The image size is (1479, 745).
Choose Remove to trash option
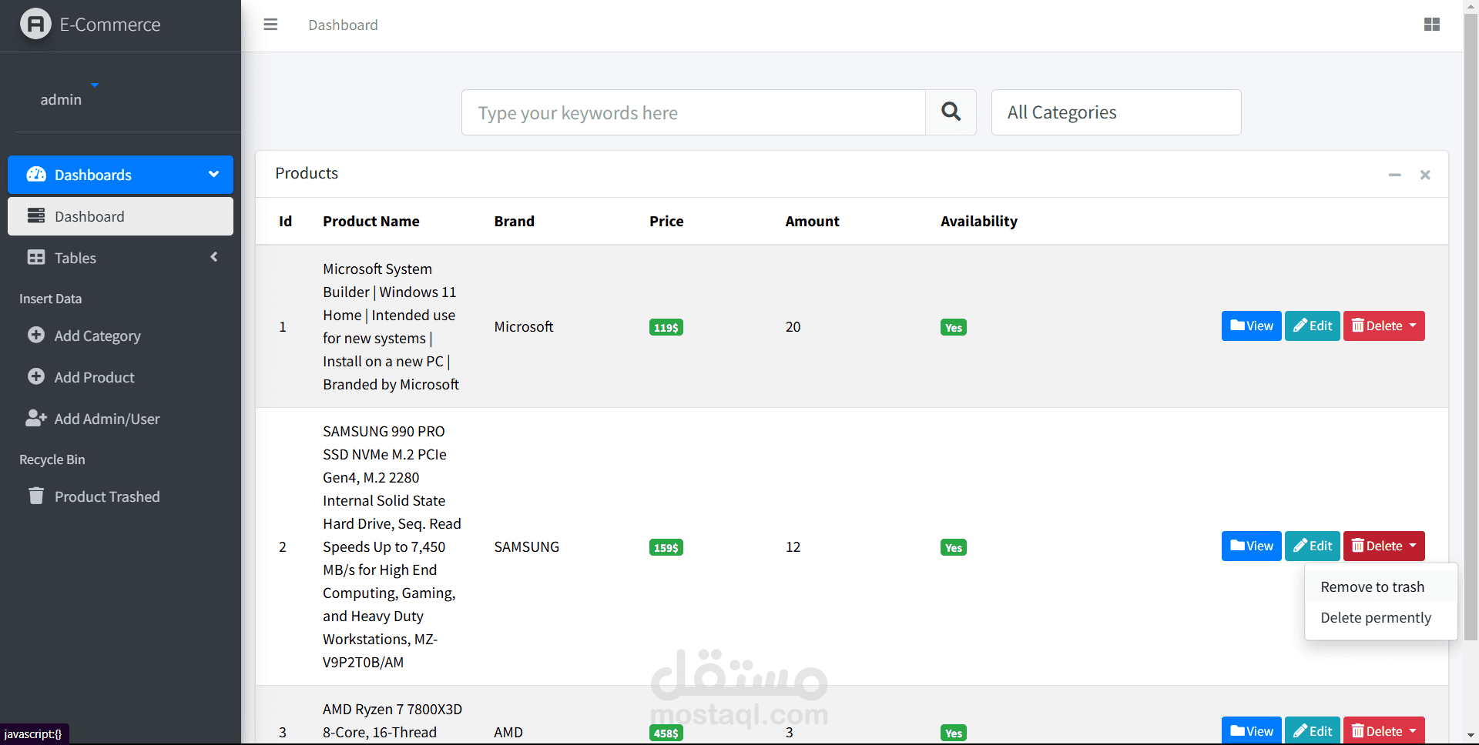1372,586
